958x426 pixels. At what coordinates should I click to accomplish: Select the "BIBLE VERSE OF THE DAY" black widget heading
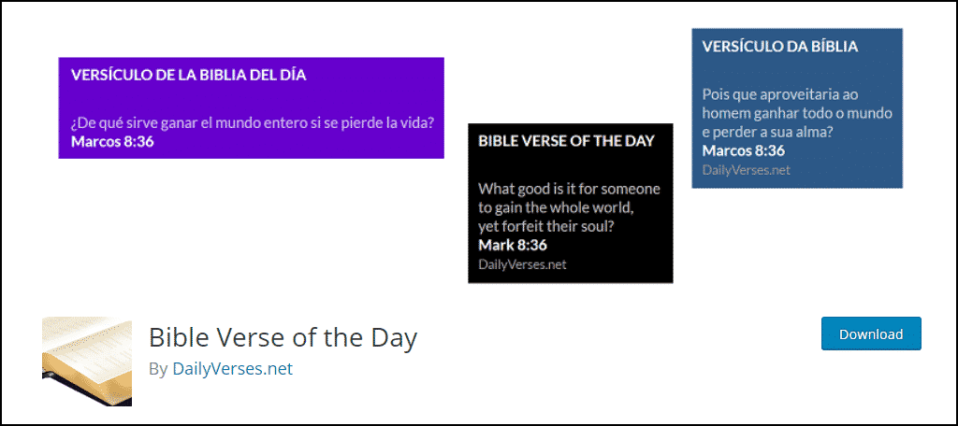tap(566, 141)
